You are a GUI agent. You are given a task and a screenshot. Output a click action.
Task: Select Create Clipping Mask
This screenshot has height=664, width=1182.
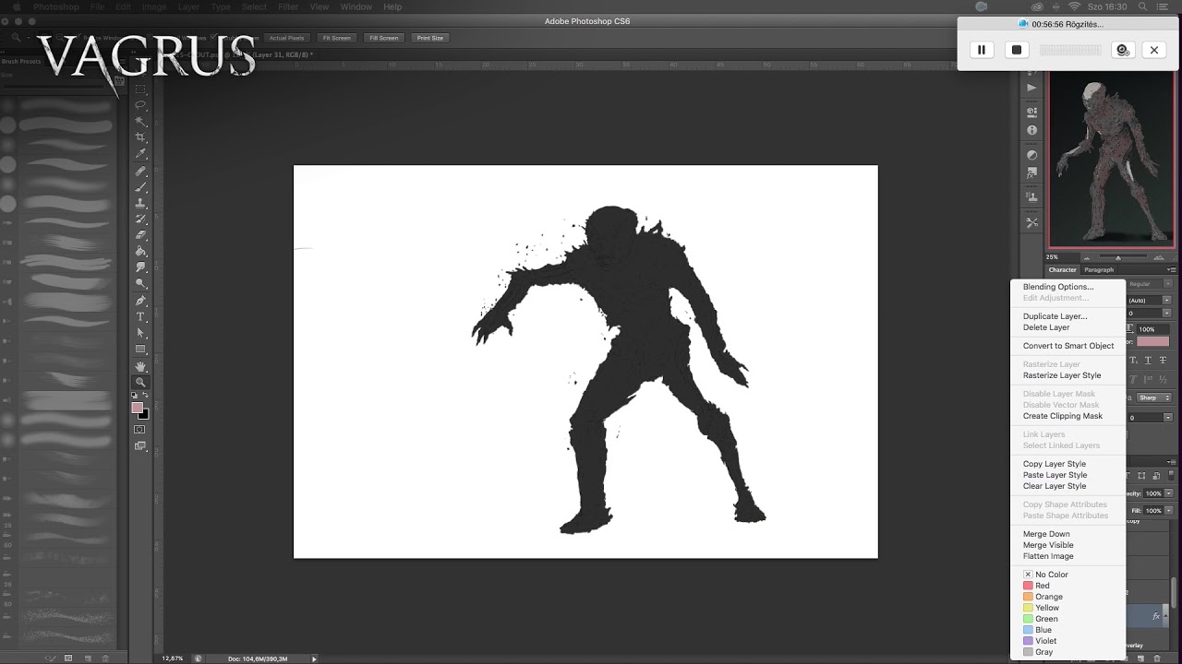click(x=1063, y=416)
